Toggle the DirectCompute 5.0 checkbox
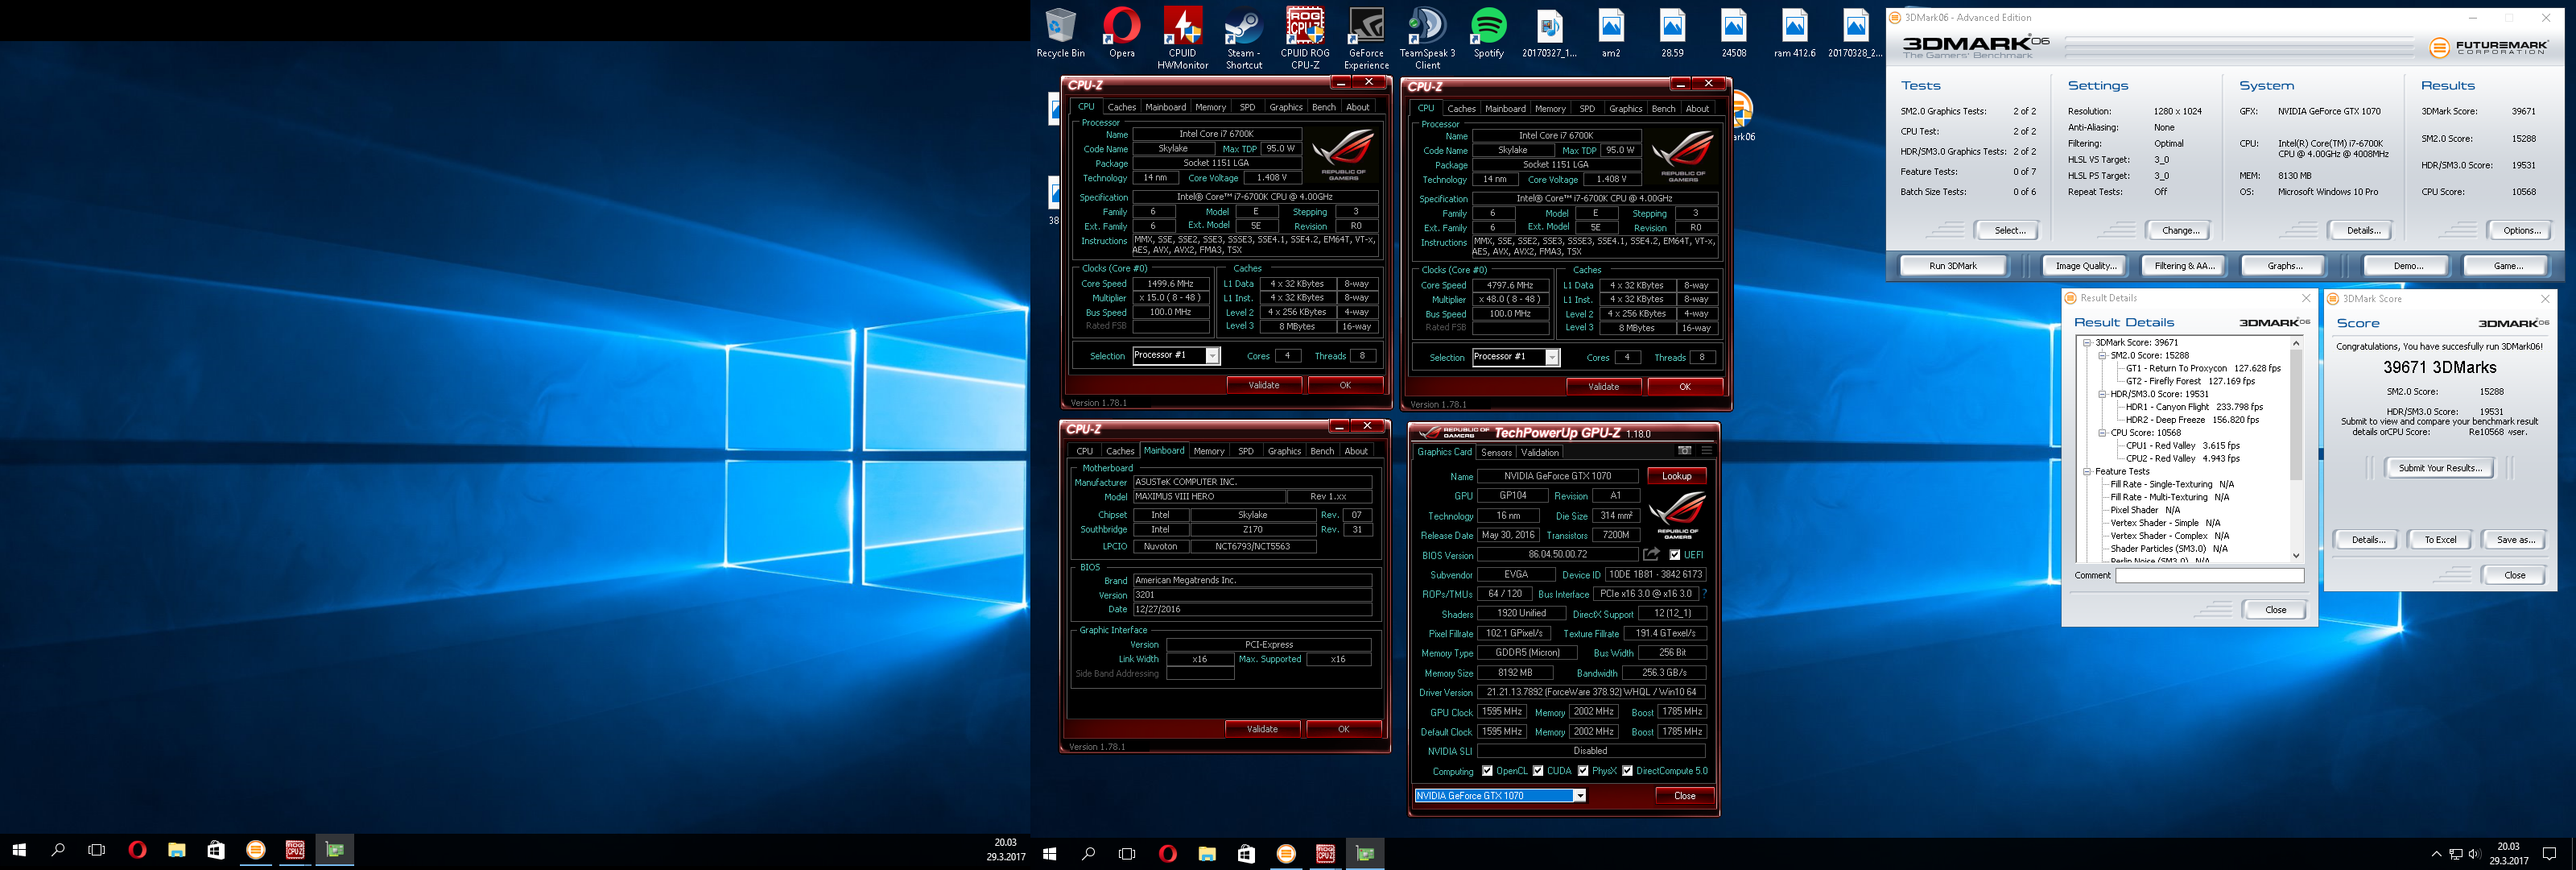This screenshot has width=2576, height=870. click(x=1627, y=771)
